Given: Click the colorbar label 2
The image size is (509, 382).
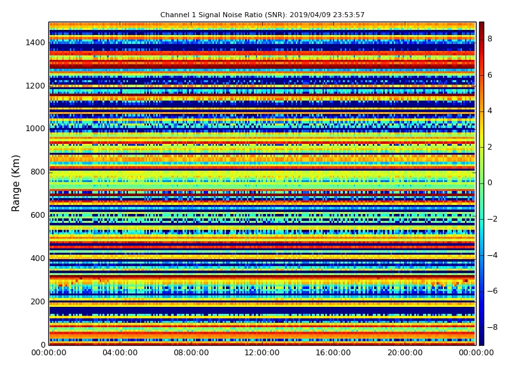Looking at the screenshot, I should click(490, 147).
